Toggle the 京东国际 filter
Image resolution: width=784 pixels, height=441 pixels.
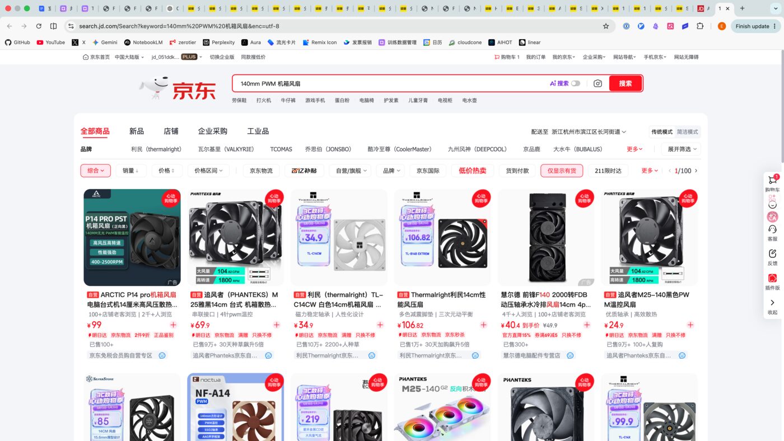pyautogui.click(x=428, y=171)
